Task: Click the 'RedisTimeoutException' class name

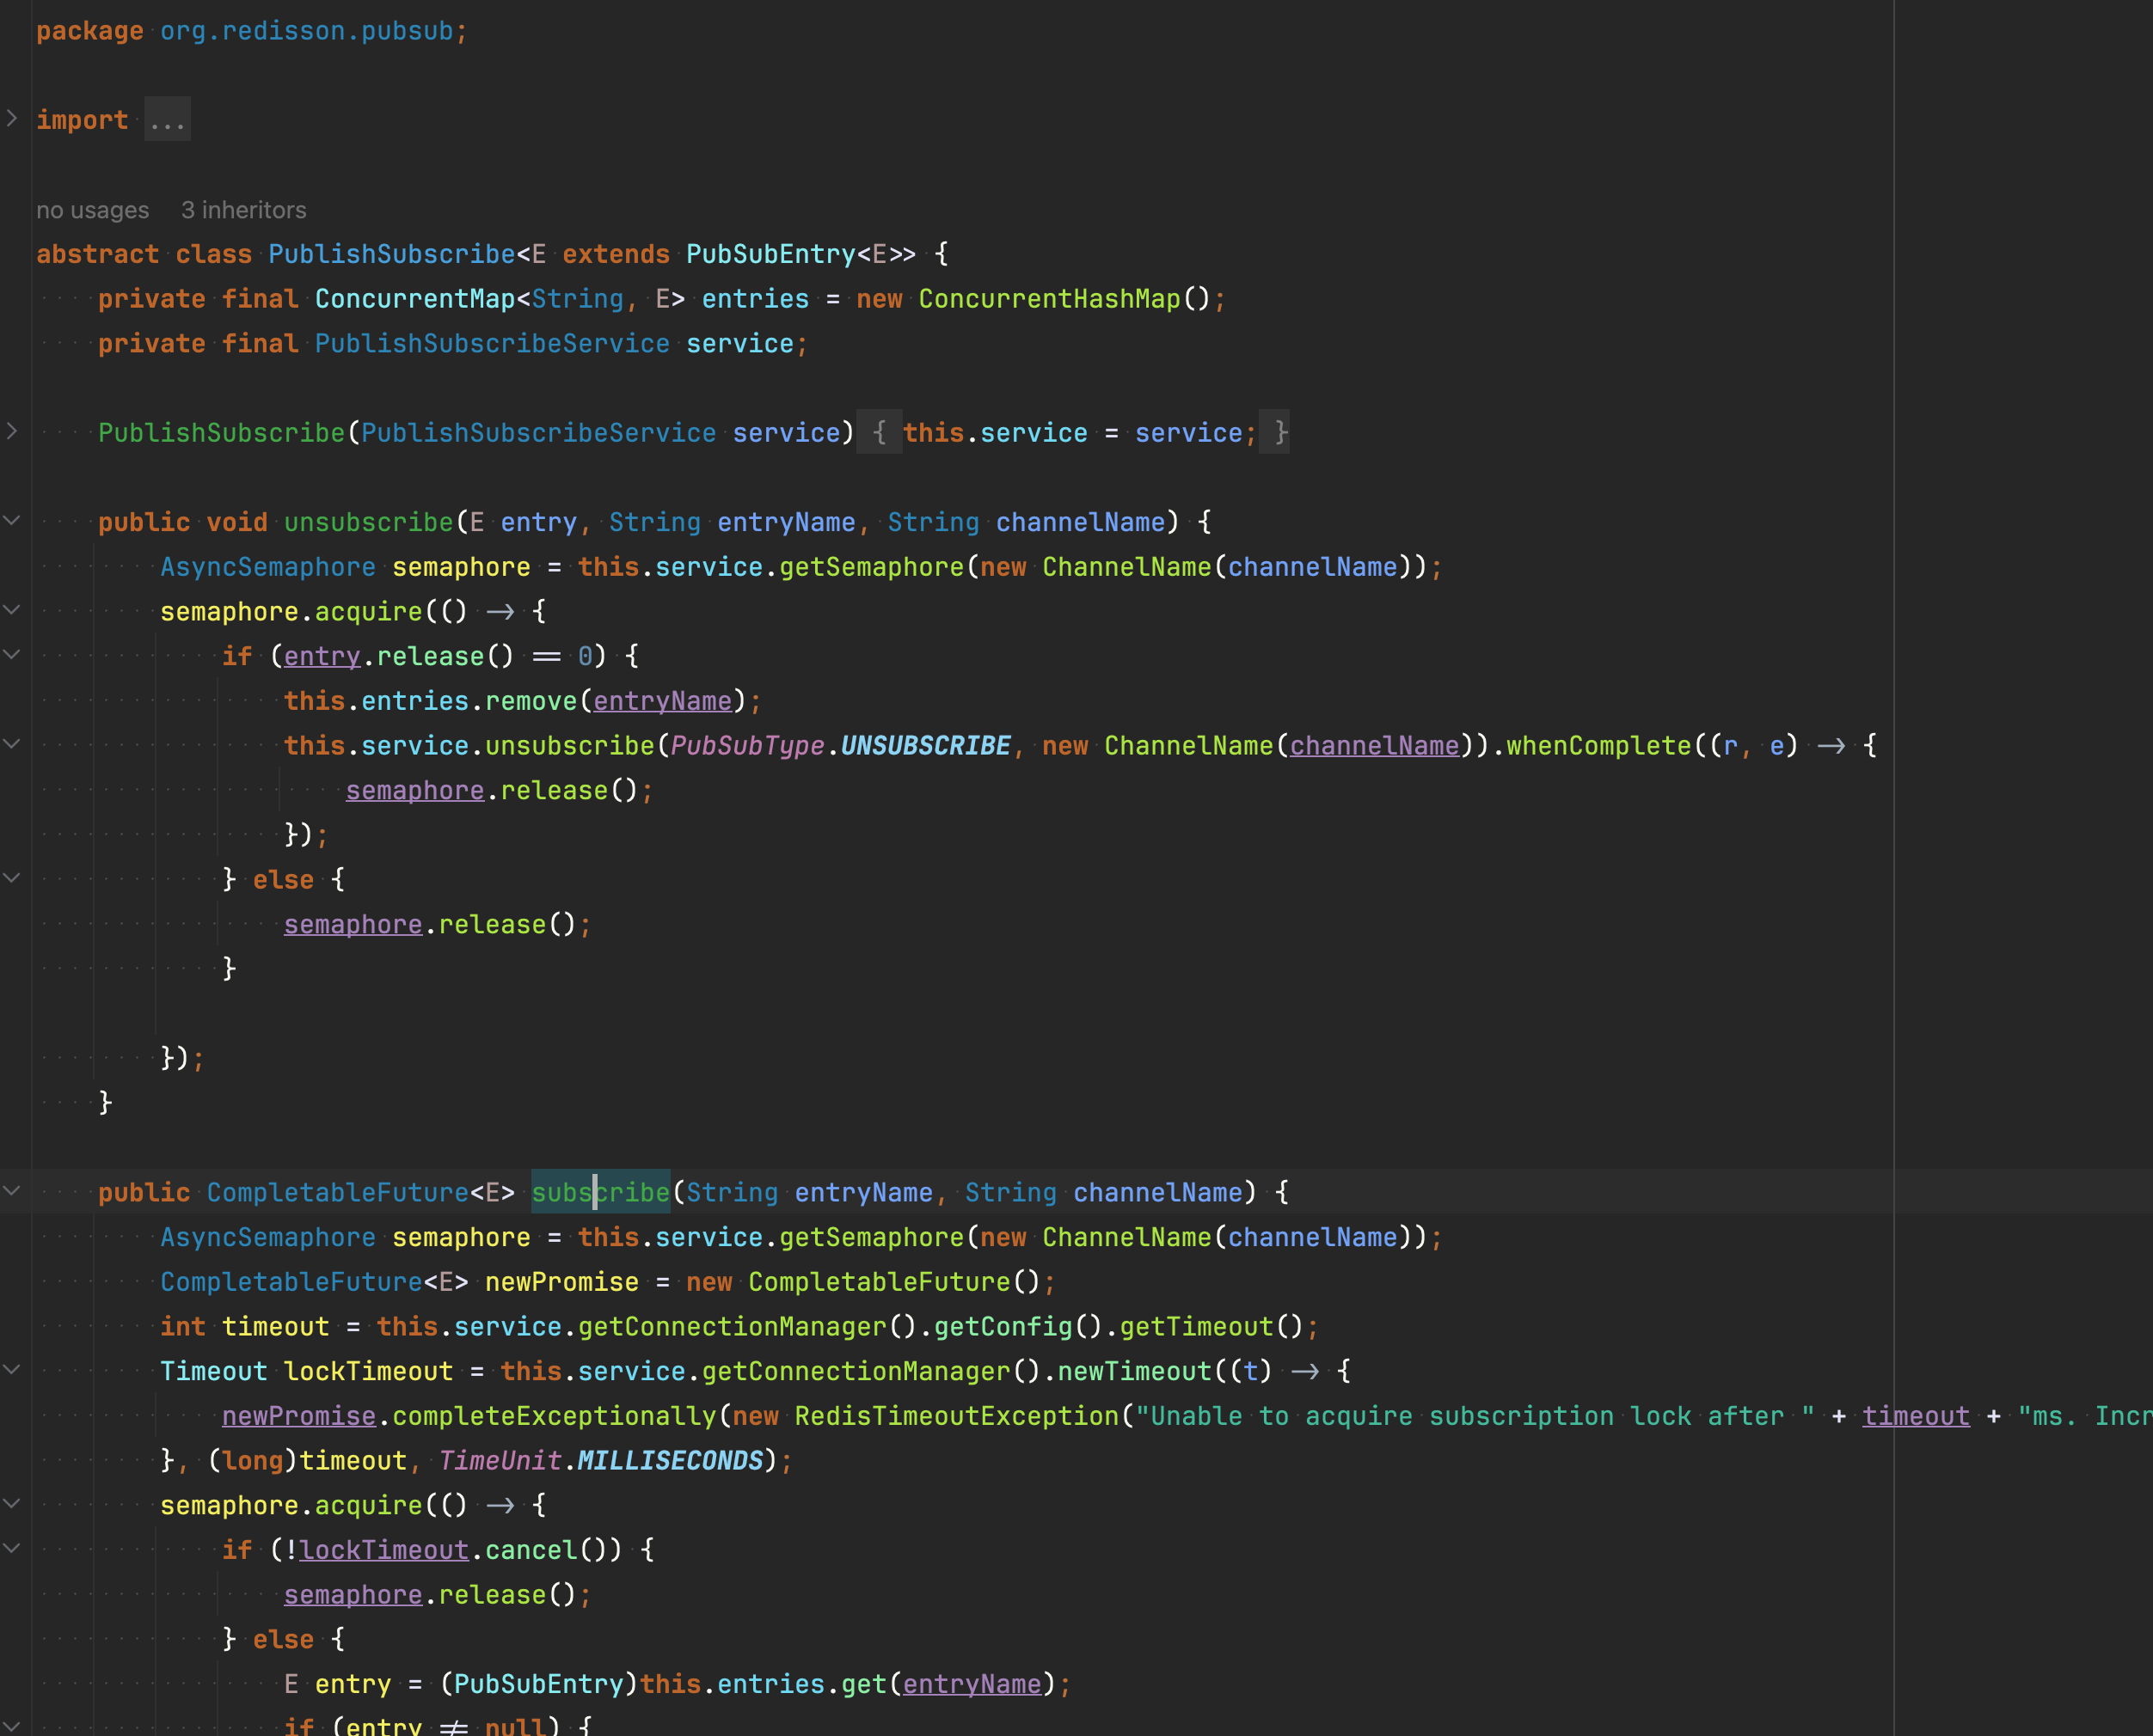Action: pos(958,1416)
